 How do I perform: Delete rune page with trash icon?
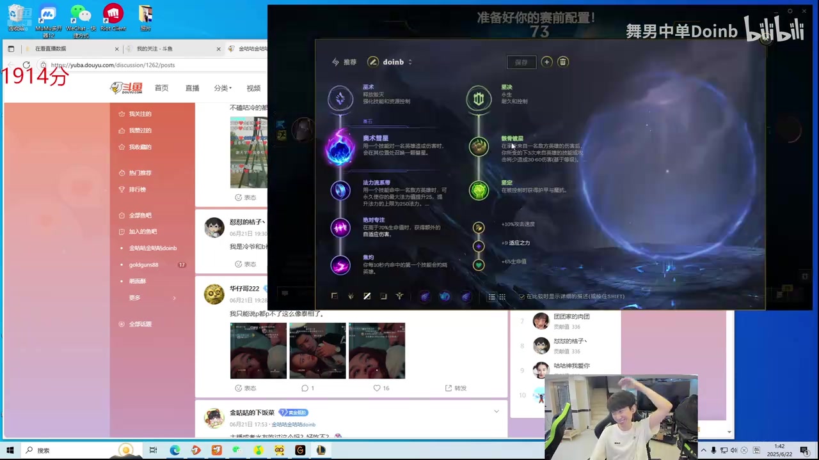click(563, 62)
